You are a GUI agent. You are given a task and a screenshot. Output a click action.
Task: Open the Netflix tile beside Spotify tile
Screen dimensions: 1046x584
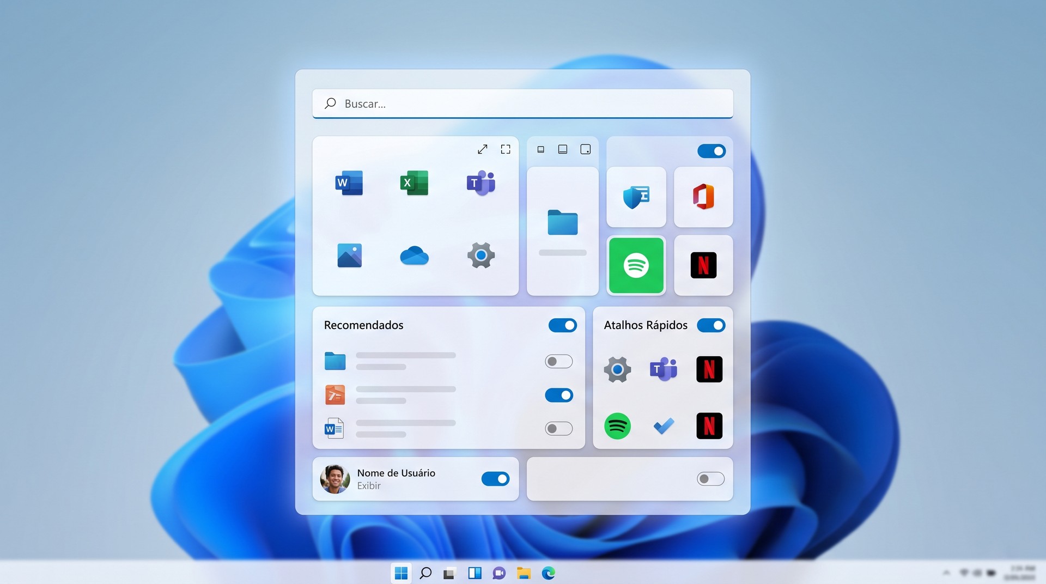click(703, 265)
